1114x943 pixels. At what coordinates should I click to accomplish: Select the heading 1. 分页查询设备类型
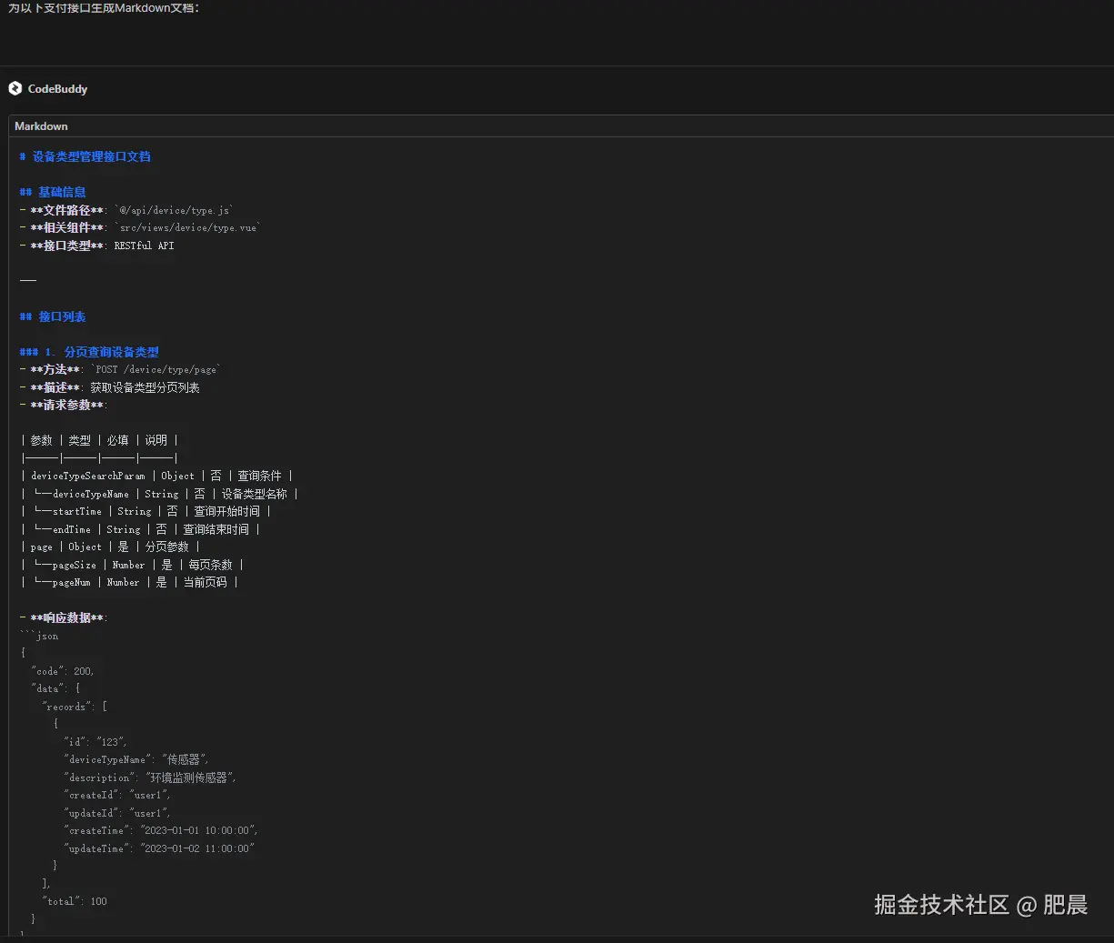coord(89,352)
